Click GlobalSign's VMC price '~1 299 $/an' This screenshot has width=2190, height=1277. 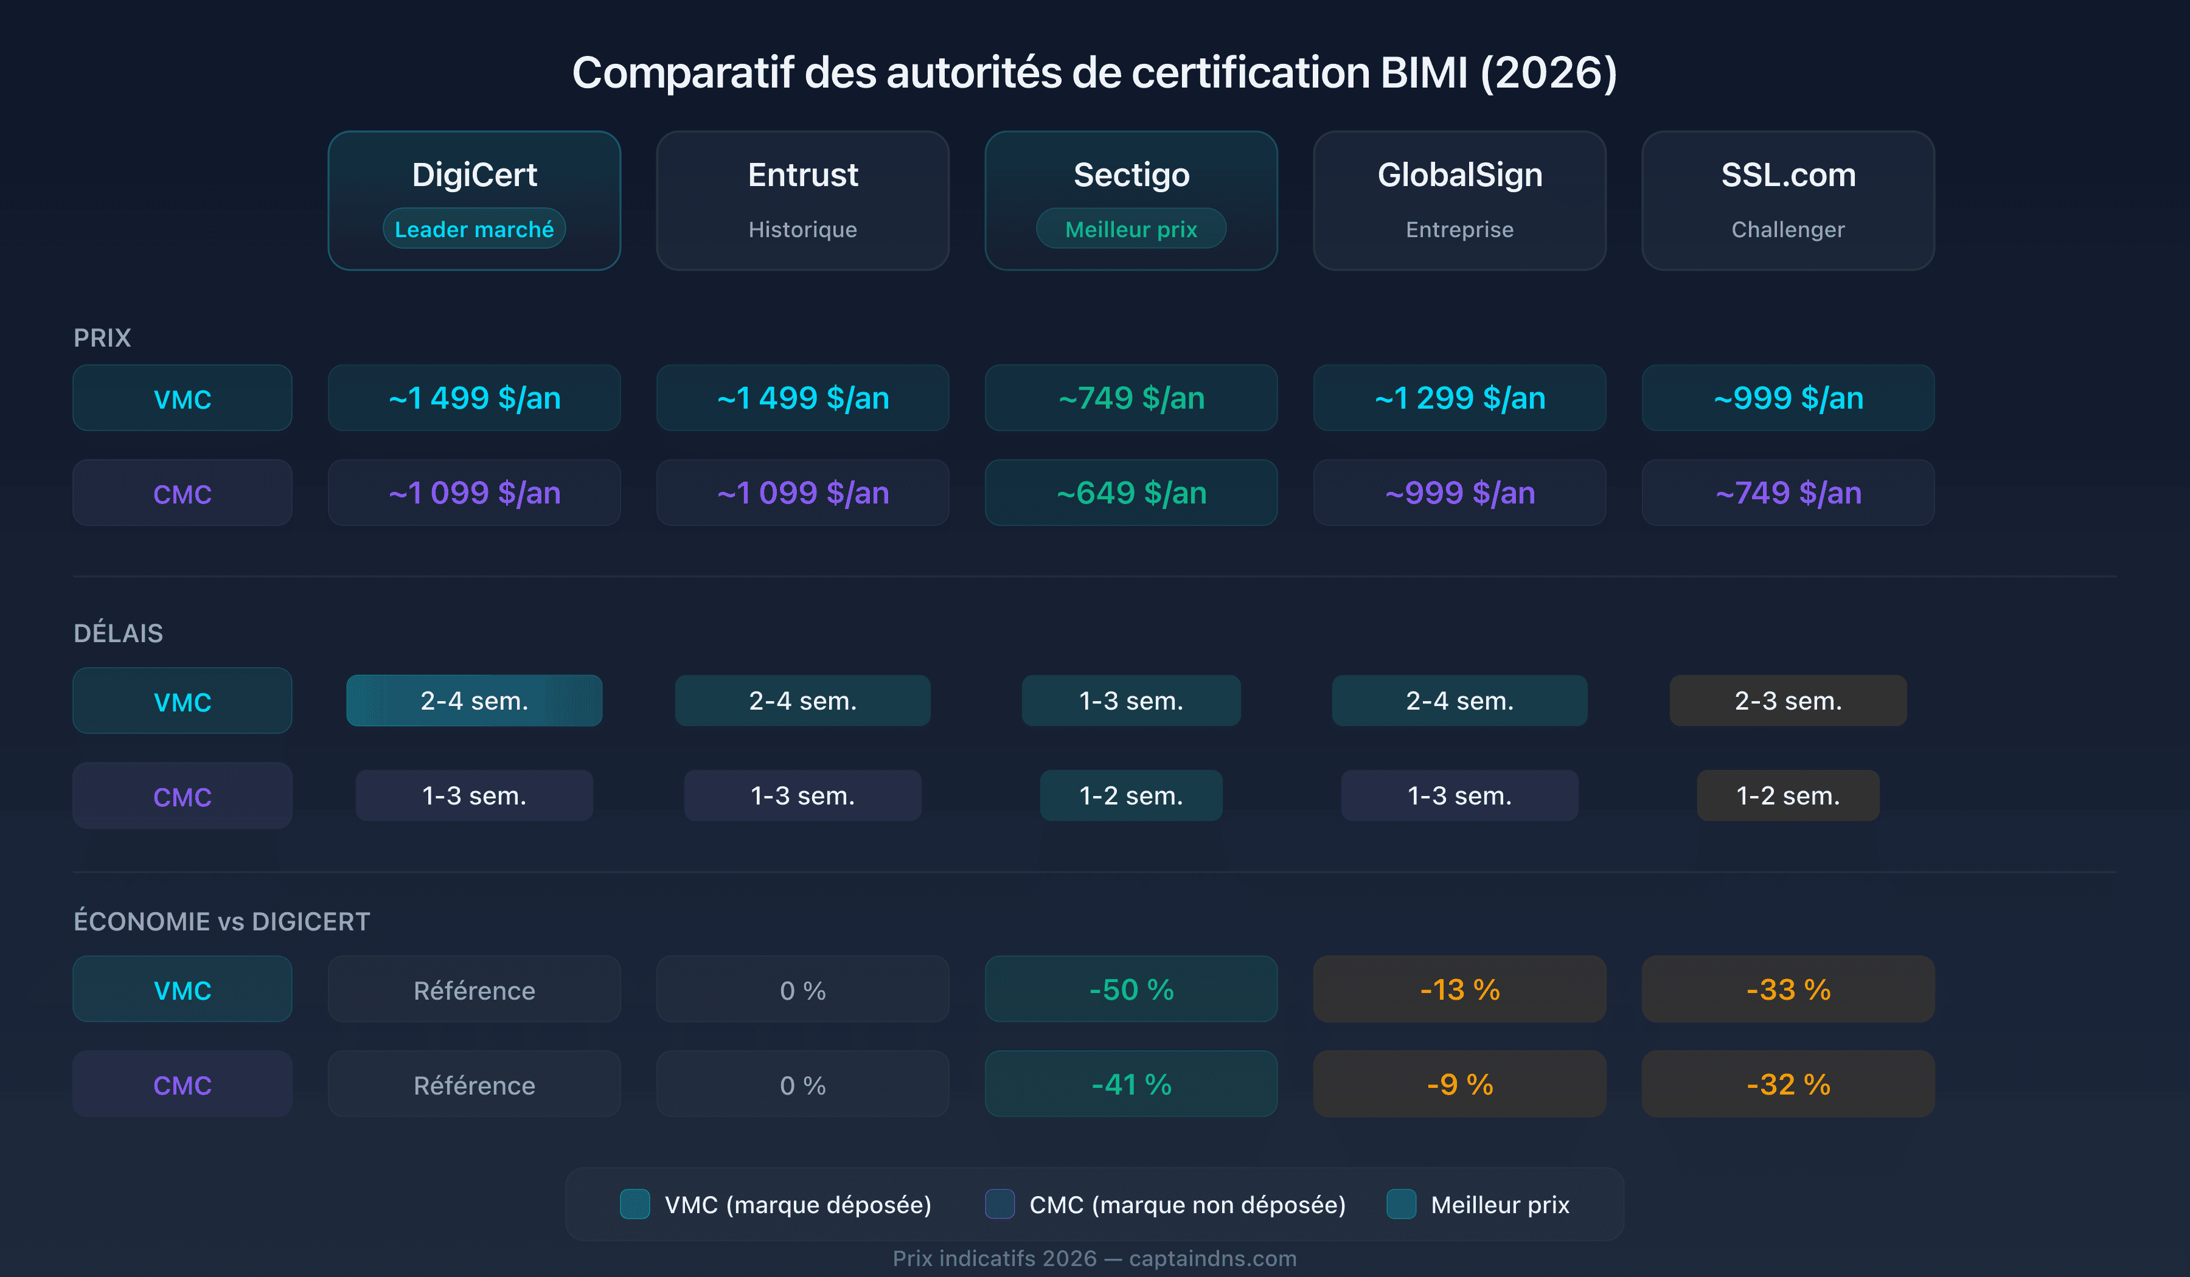pyautogui.click(x=1460, y=398)
